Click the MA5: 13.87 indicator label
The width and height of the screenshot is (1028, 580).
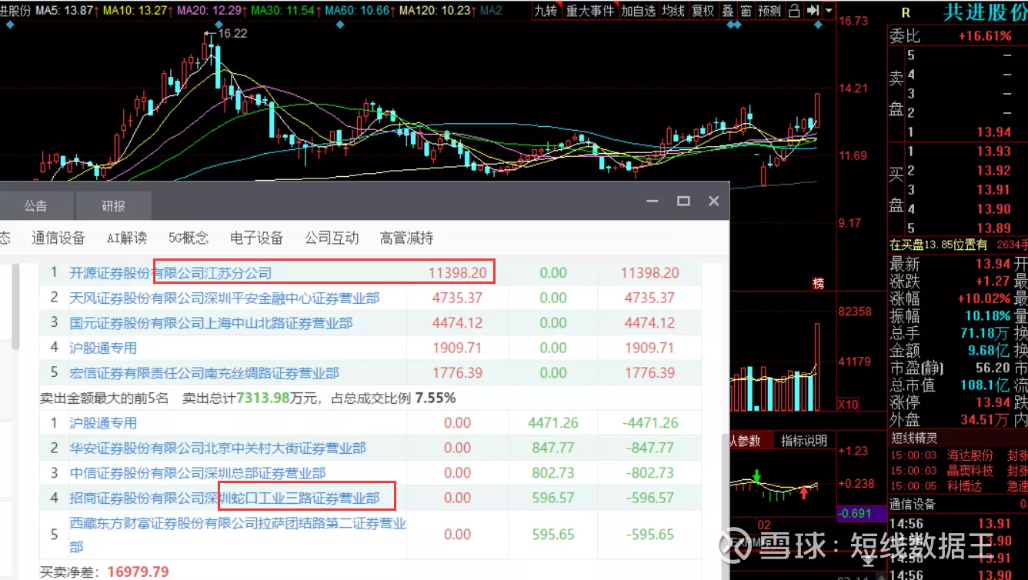65,11
